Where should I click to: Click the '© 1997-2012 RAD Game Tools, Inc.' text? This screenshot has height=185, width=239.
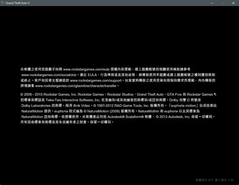pos(121,106)
